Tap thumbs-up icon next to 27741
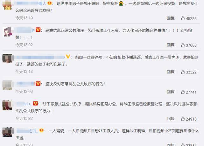 183,92
